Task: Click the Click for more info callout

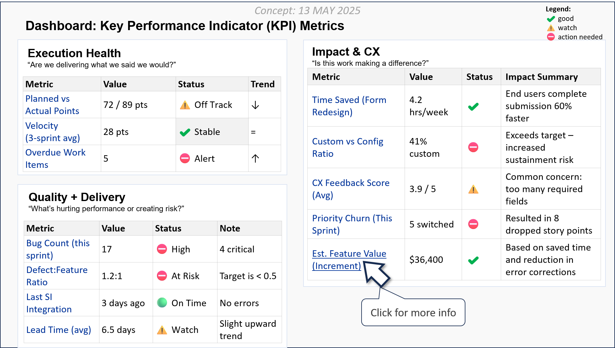Action: point(413,313)
